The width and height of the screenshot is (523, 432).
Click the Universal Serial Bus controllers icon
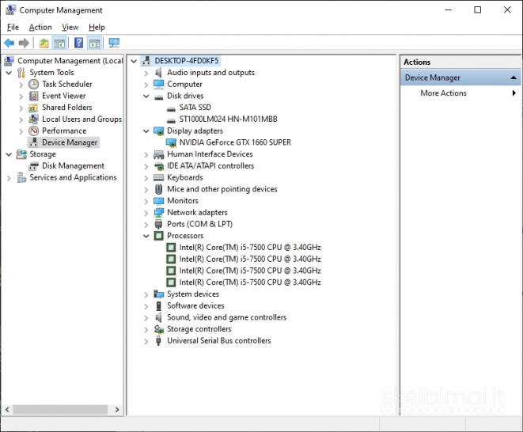(x=159, y=341)
